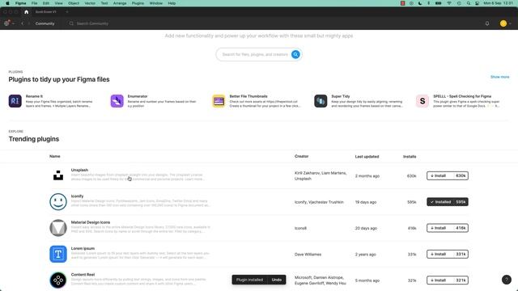Screen dimensions: 518x291
Task: Open the Edit menu
Action: (46, 3)
